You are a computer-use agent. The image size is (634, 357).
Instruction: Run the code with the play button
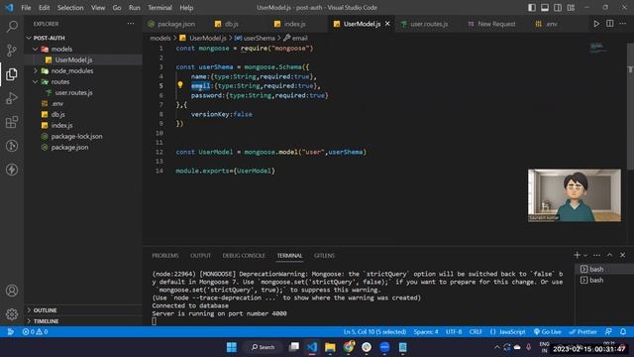596,24
